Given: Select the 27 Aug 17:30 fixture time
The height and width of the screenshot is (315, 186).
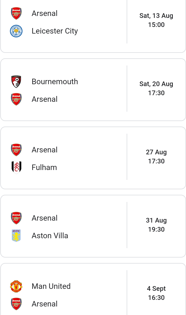Looking at the screenshot, I should pyautogui.click(x=156, y=157).
